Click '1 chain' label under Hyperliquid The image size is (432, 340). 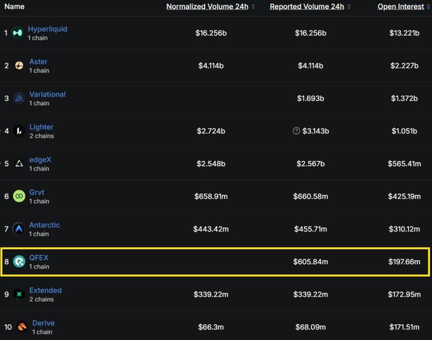[37, 38]
